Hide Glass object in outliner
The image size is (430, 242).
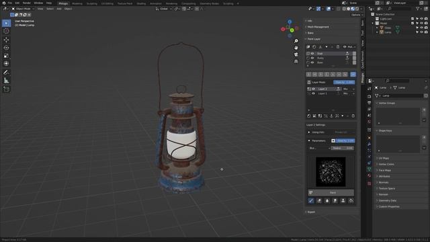click(421, 28)
